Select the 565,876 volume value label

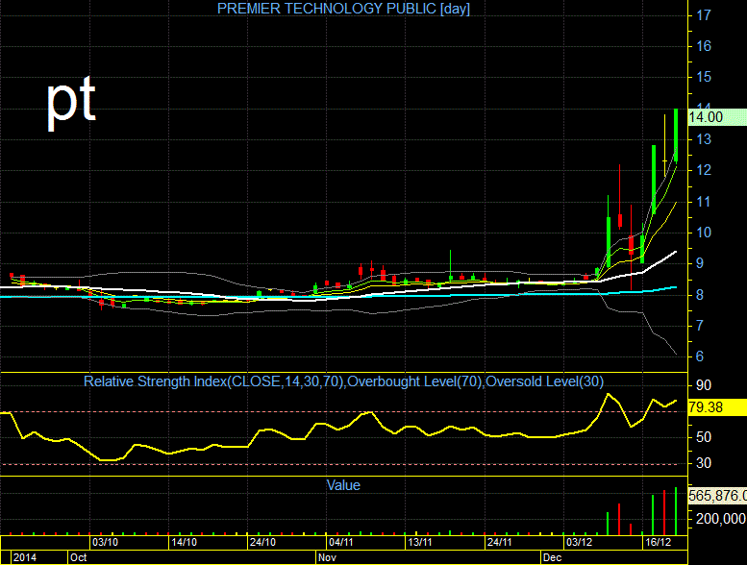717,496
